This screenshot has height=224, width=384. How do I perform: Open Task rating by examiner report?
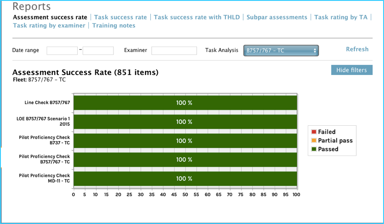coord(49,26)
